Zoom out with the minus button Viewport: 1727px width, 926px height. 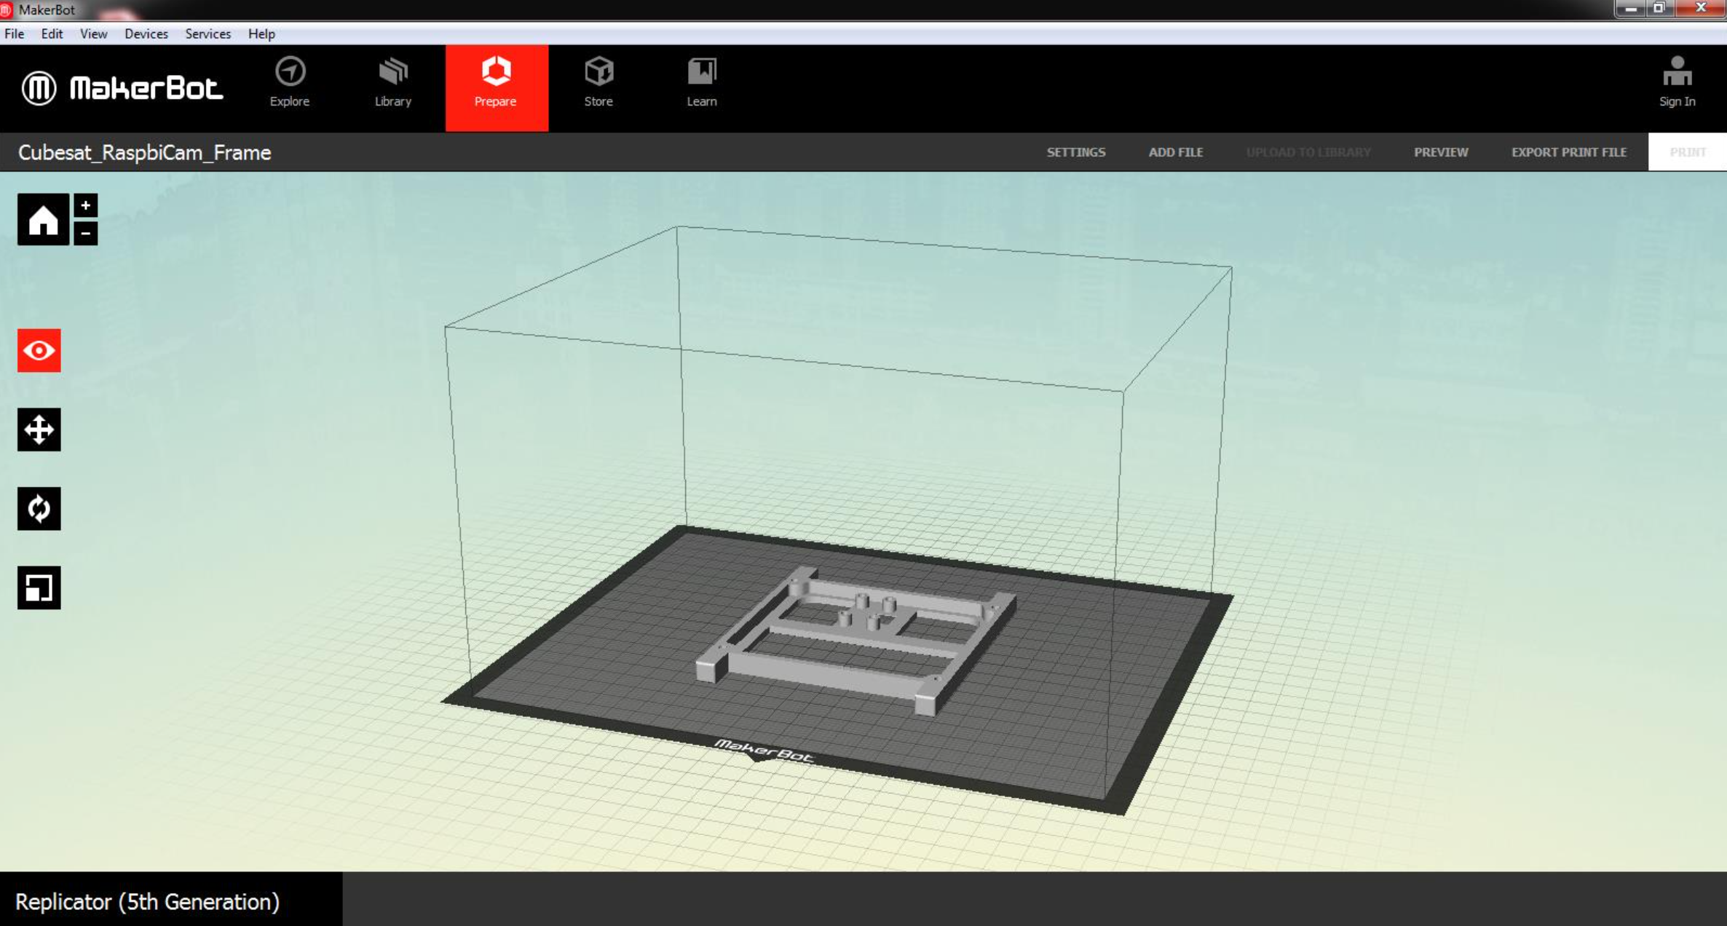click(x=85, y=233)
